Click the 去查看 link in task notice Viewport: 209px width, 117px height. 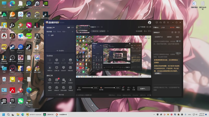click(x=158, y=73)
